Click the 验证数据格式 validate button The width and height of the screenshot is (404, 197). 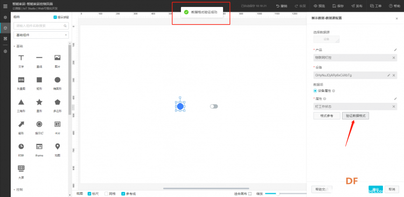pyautogui.click(x=356, y=116)
